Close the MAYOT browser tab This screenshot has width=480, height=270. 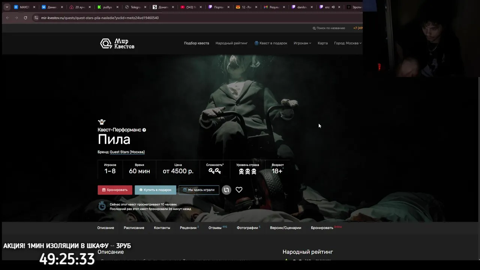(x=34, y=7)
